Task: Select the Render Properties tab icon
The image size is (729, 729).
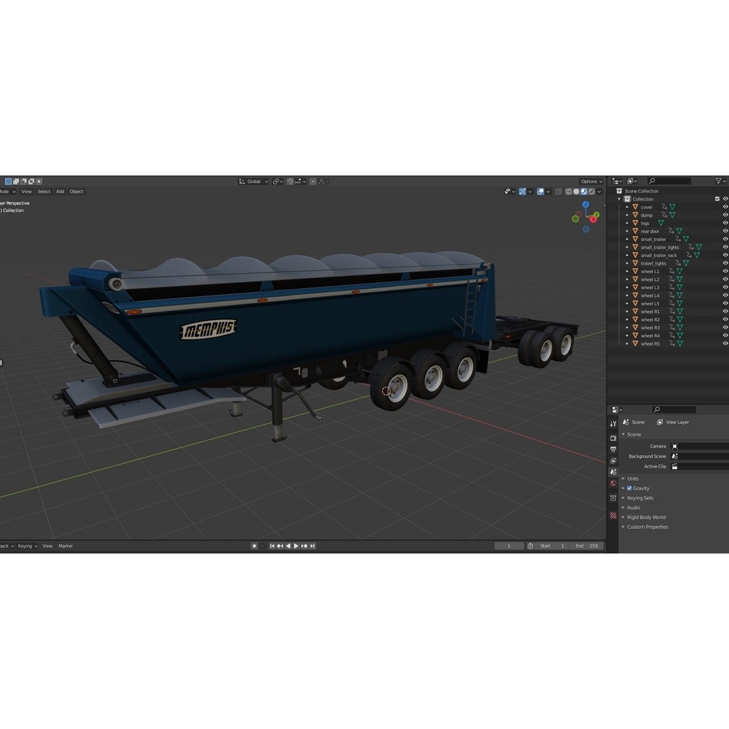Action: 612,437
